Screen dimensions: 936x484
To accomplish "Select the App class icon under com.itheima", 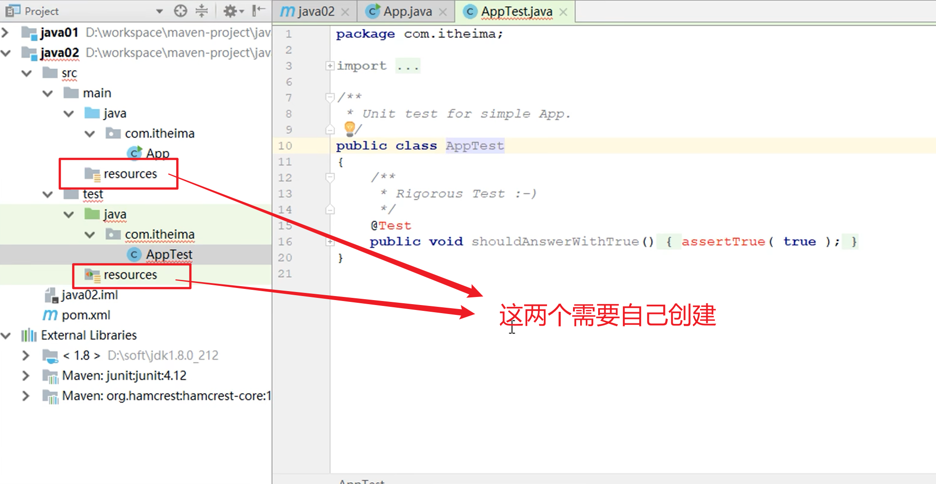I will 136,153.
